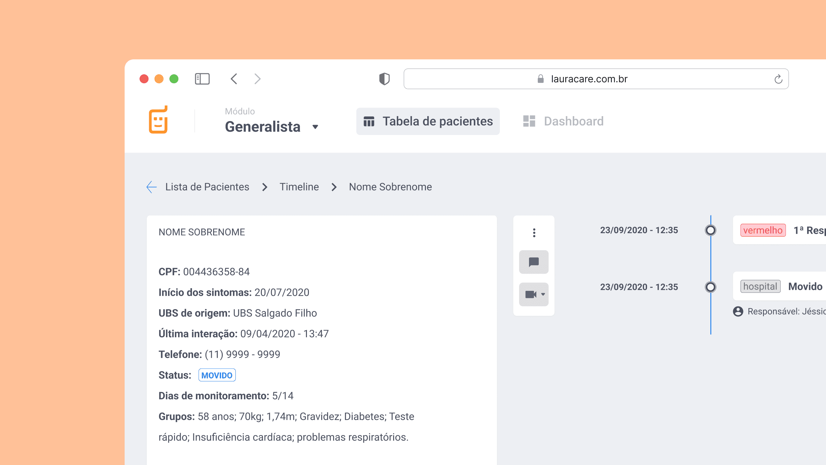The image size is (826, 465).
Task: Click the vermelho red tag
Action: point(763,230)
